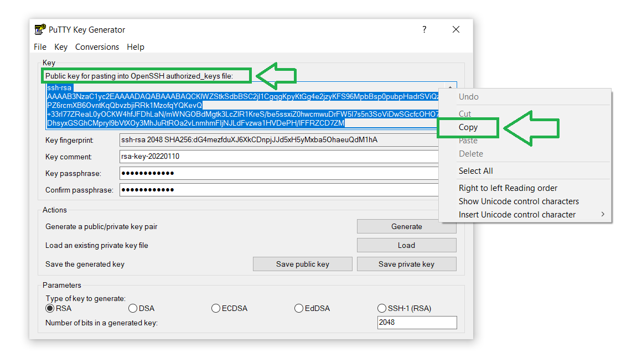This screenshot has width=642, height=363.
Task: Click the question mark help icon
Action: [x=424, y=29]
